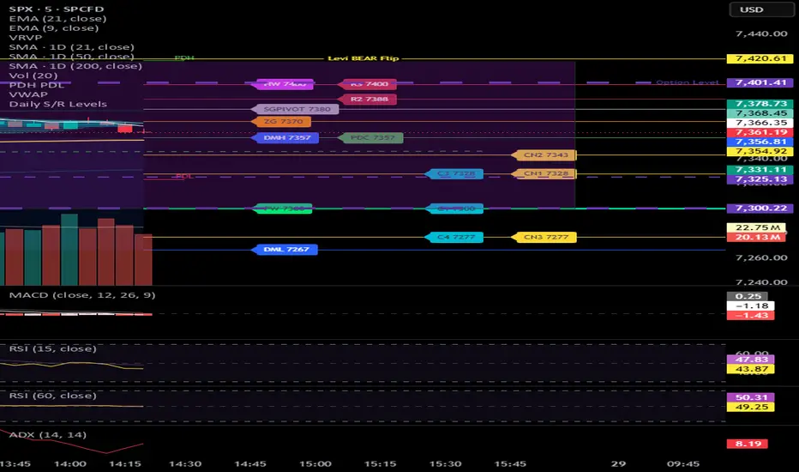799x472 pixels.
Task: Select the 7,354.92 yellow price label
Action: 760,151
